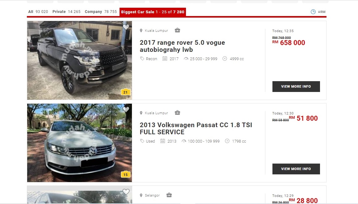Click Passat Kuala Lumpur location pin
Viewport: 358px width, 204px height.
[141, 113]
